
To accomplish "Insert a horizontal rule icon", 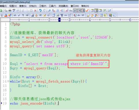I will pyautogui.click(x=40, y=15).
